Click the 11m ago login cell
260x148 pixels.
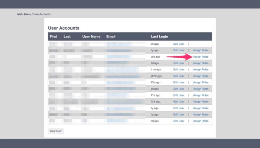pyautogui.click(x=156, y=70)
